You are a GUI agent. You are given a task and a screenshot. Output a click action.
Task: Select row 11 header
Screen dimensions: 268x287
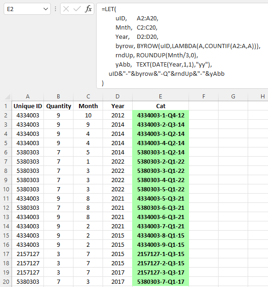[x=6, y=198]
